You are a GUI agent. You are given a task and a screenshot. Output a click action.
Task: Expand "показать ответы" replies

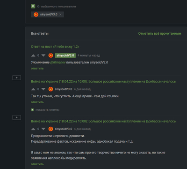[x=45, y=110]
